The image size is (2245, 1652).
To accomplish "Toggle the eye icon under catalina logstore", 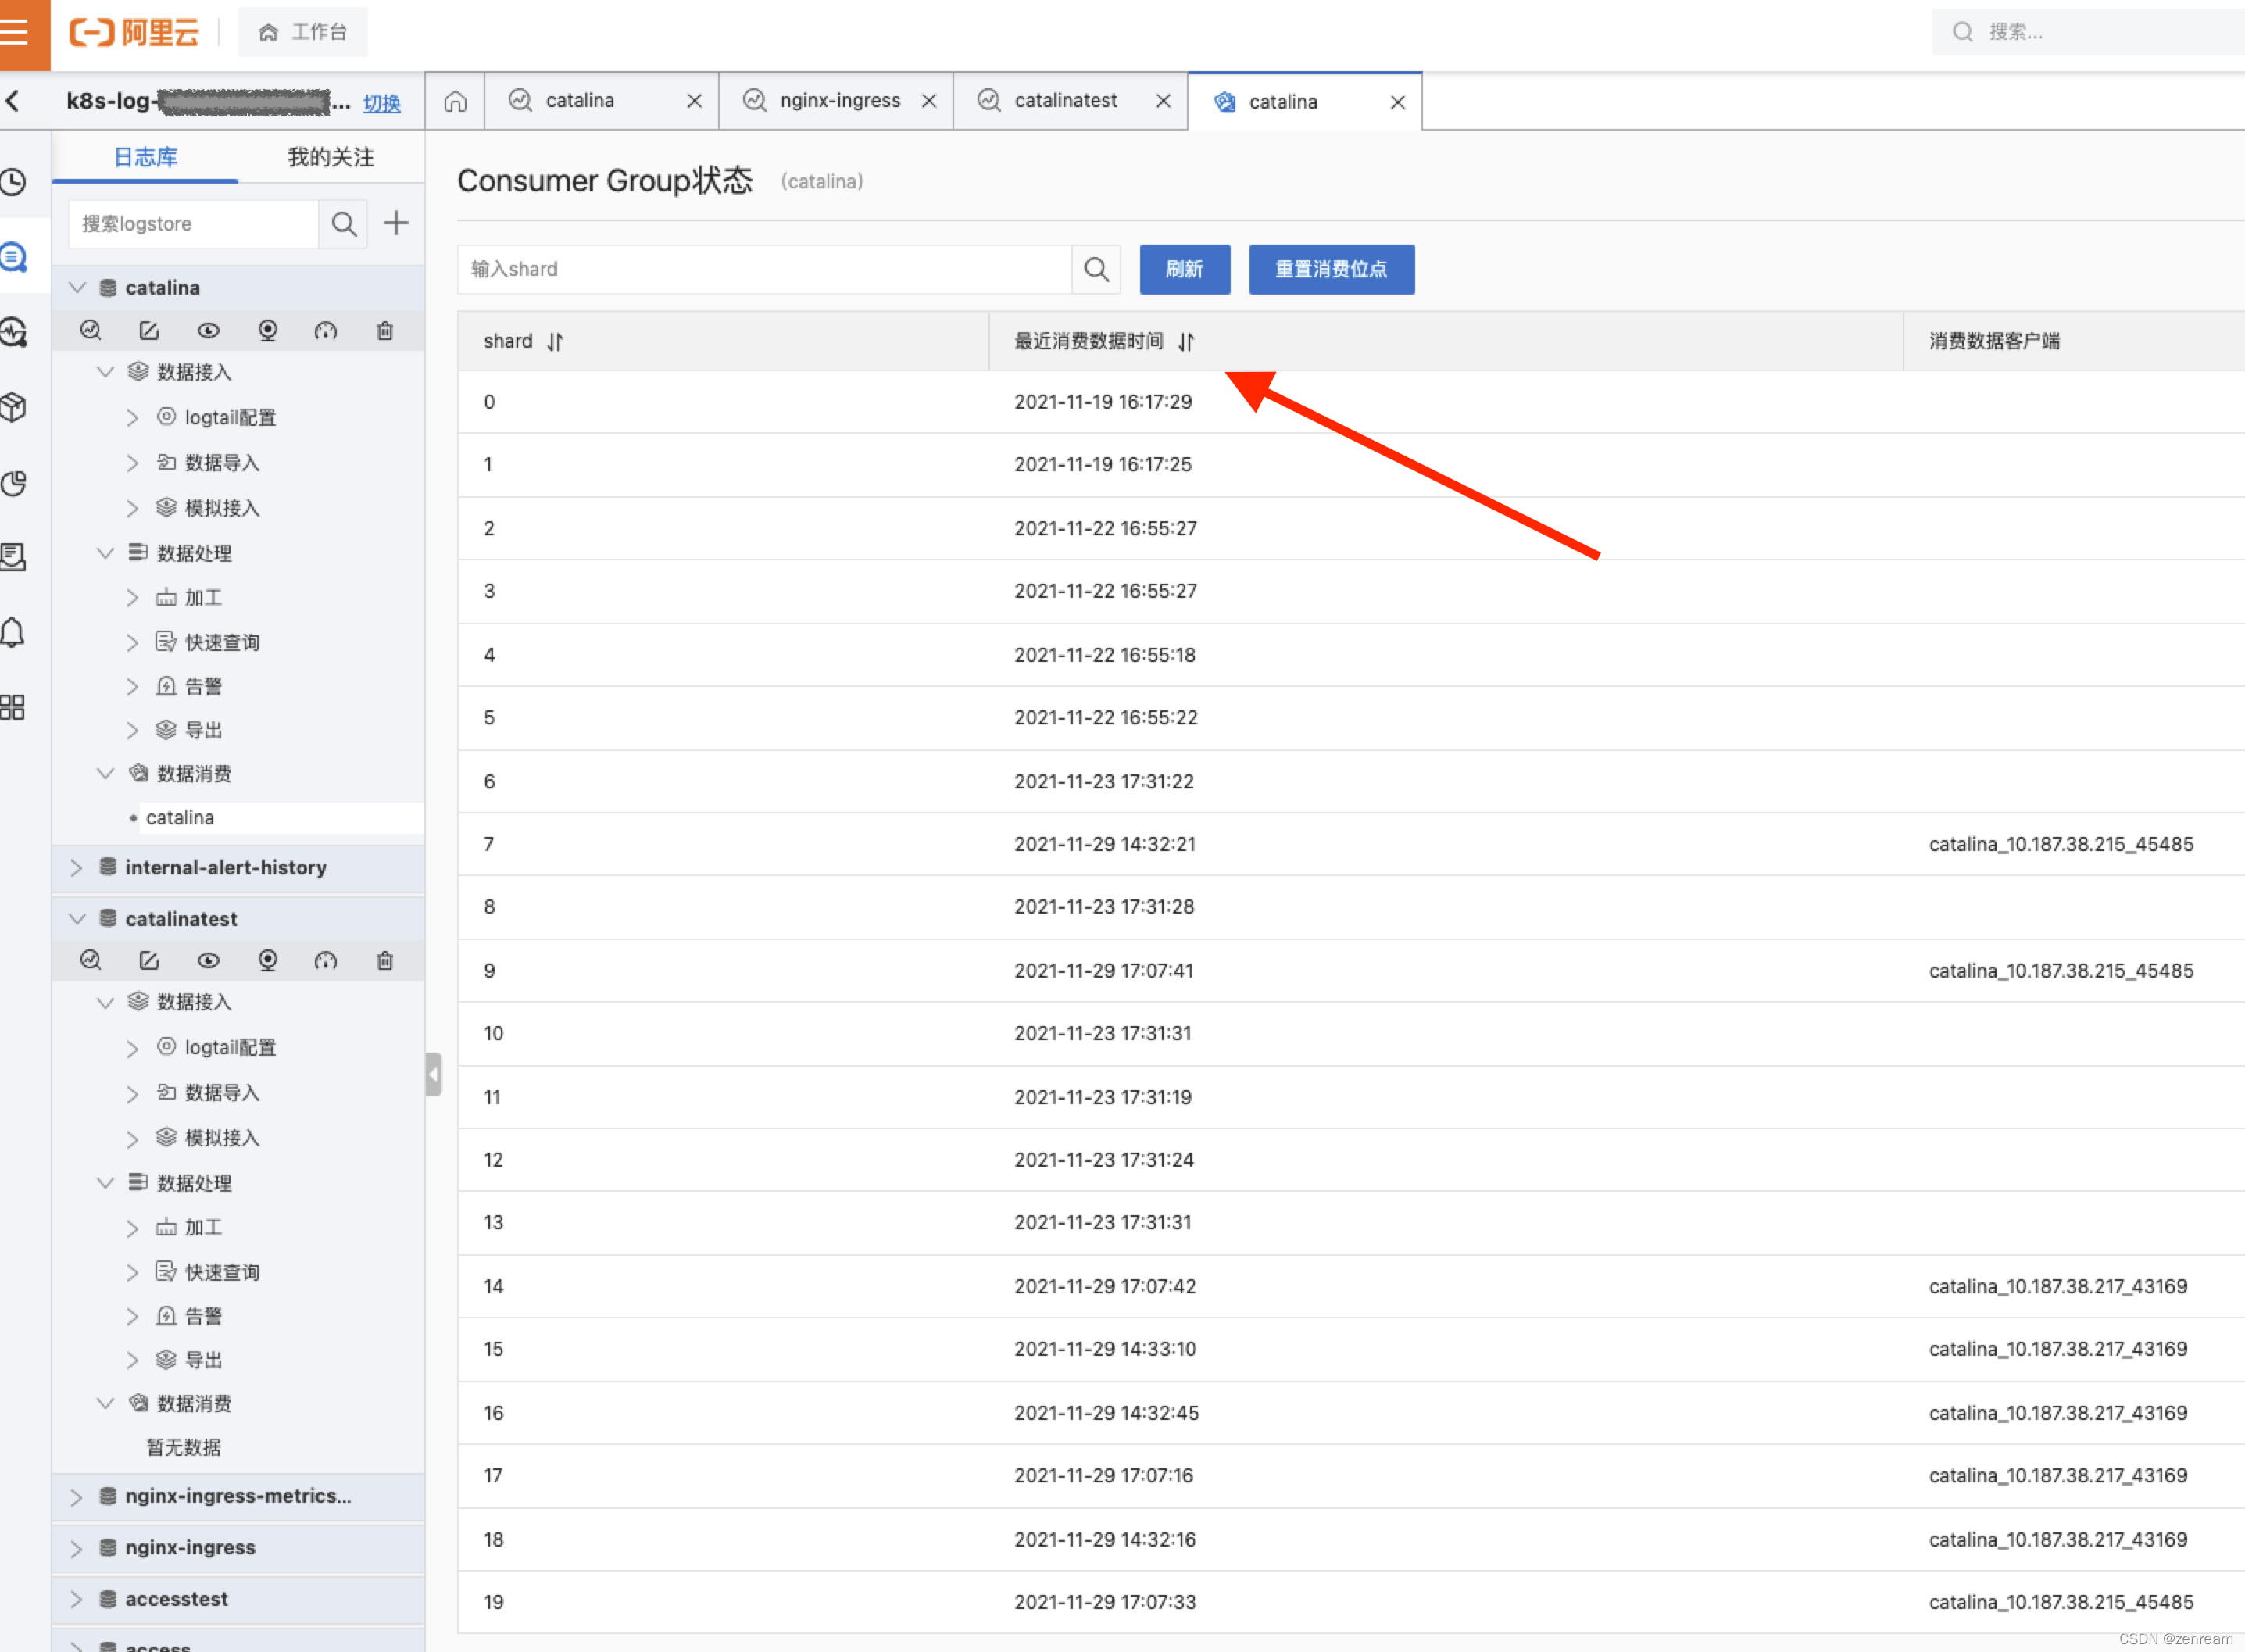I will [x=208, y=331].
